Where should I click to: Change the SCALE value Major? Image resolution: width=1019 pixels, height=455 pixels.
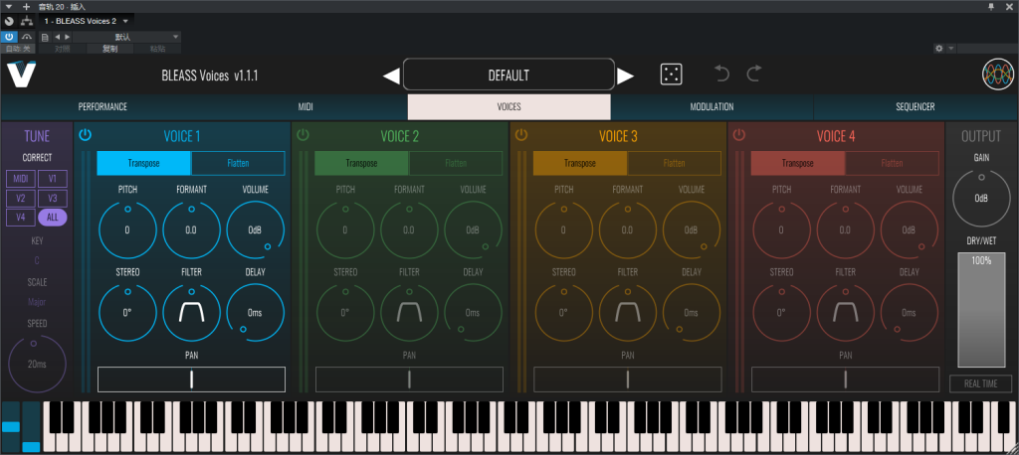[37, 302]
